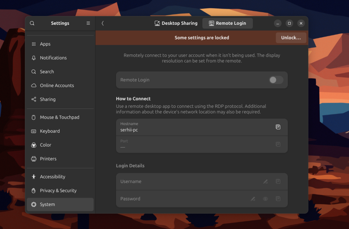Select Mouse & Touchpad in sidebar

(60, 117)
